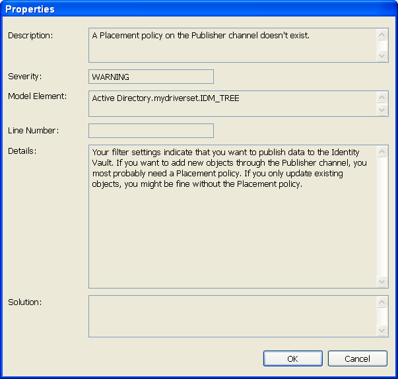Click Model Element scroll up arrow

click(381, 97)
